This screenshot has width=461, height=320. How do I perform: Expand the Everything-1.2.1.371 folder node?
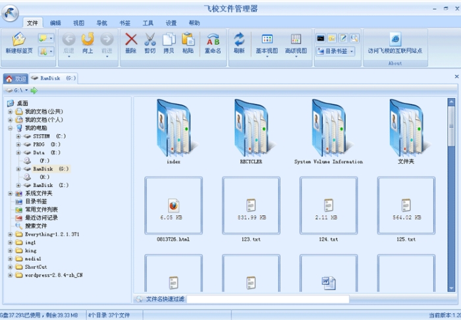(x=11, y=234)
